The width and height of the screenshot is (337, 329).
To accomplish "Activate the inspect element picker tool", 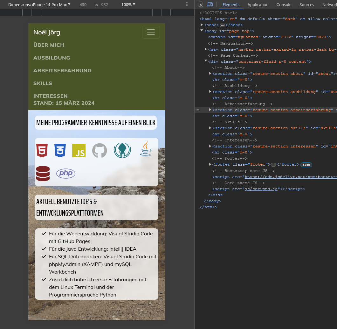I will (x=200, y=4).
